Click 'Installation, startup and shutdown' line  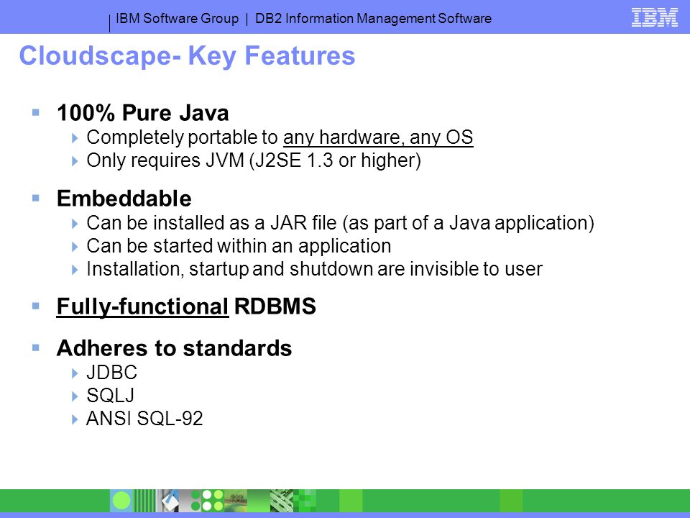(314, 268)
